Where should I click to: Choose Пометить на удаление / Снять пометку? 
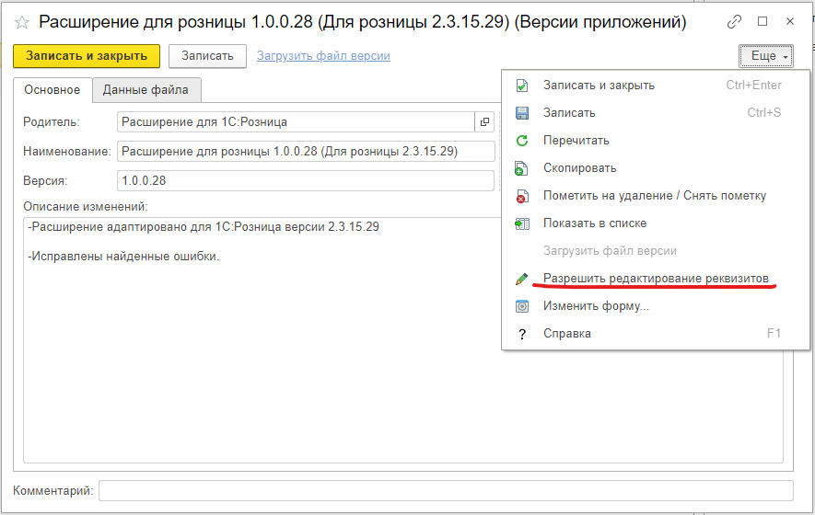(656, 195)
